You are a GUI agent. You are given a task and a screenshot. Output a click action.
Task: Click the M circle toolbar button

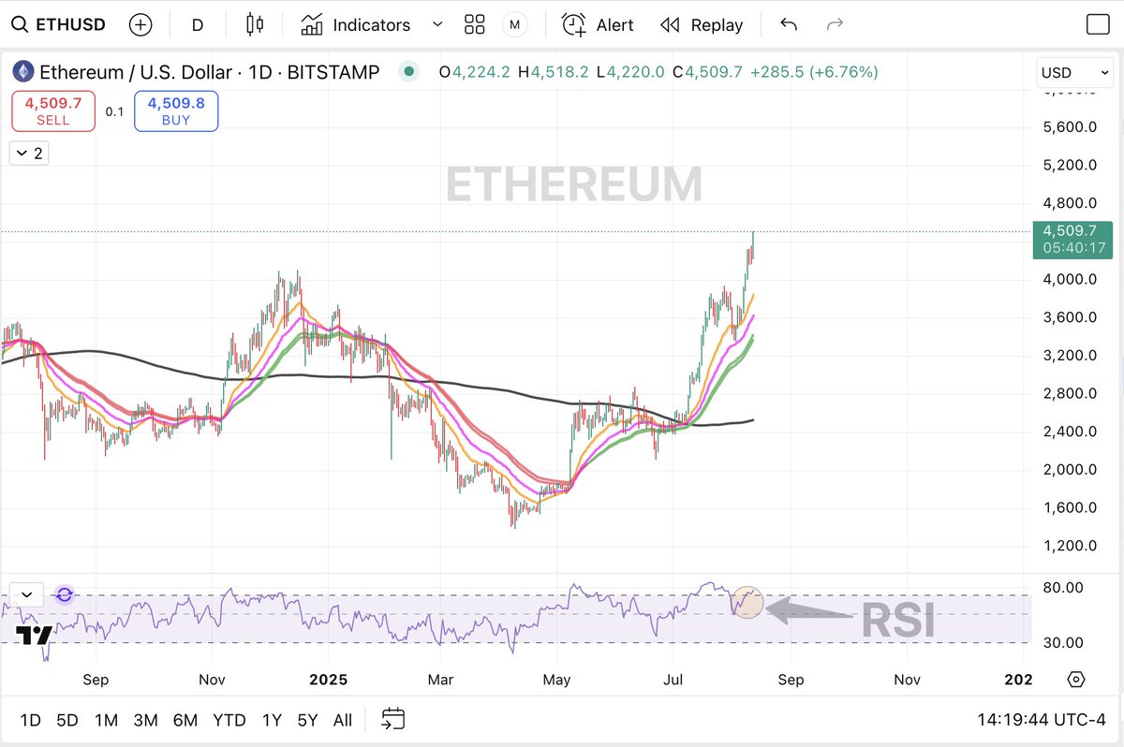pos(514,24)
